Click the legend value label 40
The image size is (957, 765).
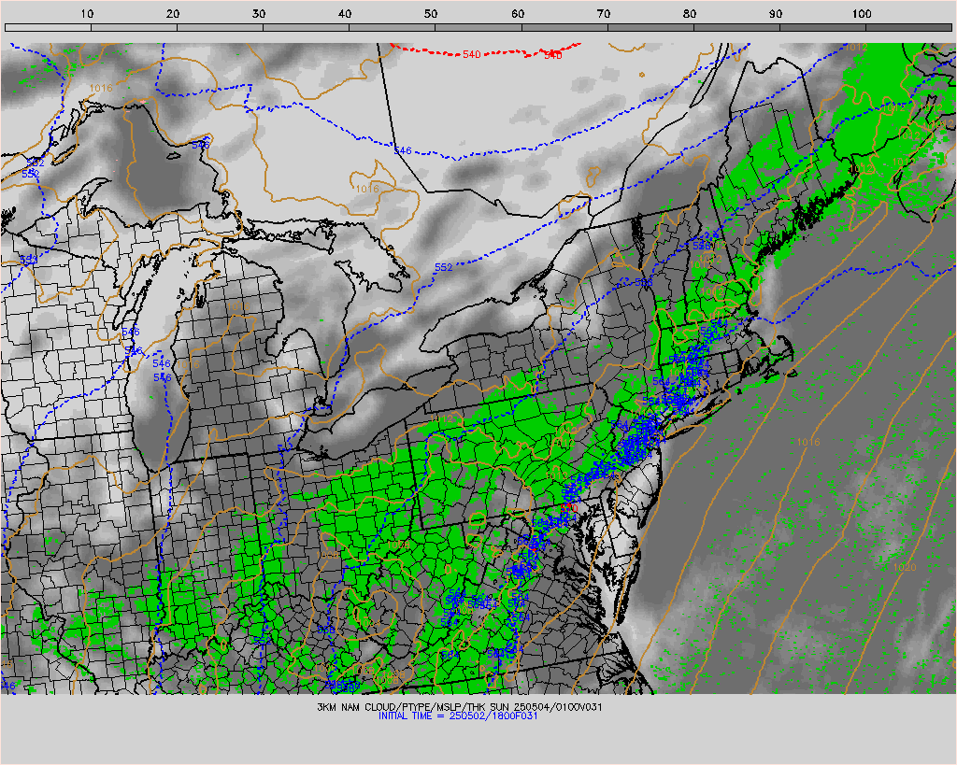tap(346, 13)
